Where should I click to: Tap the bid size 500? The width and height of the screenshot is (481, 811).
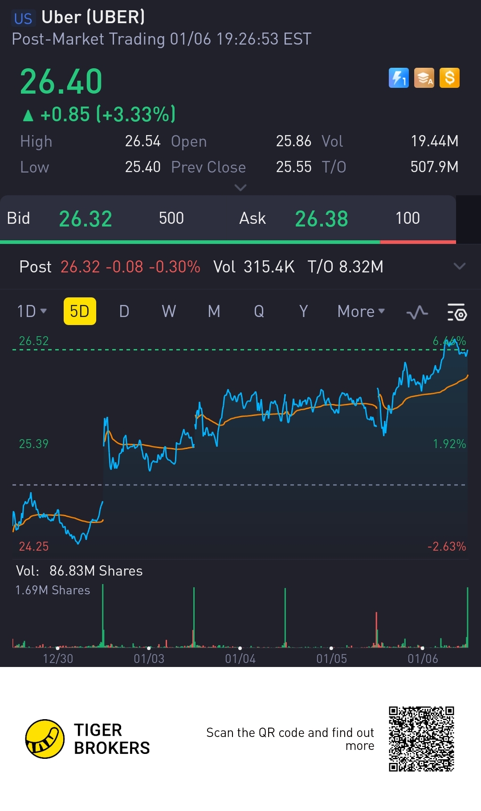(171, 218)
